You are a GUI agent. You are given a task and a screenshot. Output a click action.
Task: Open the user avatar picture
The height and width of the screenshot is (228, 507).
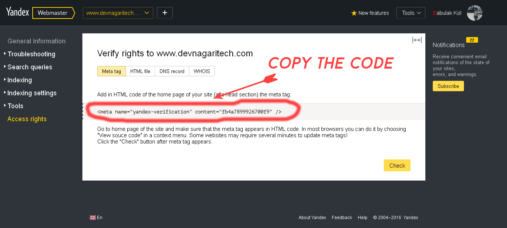474,13
